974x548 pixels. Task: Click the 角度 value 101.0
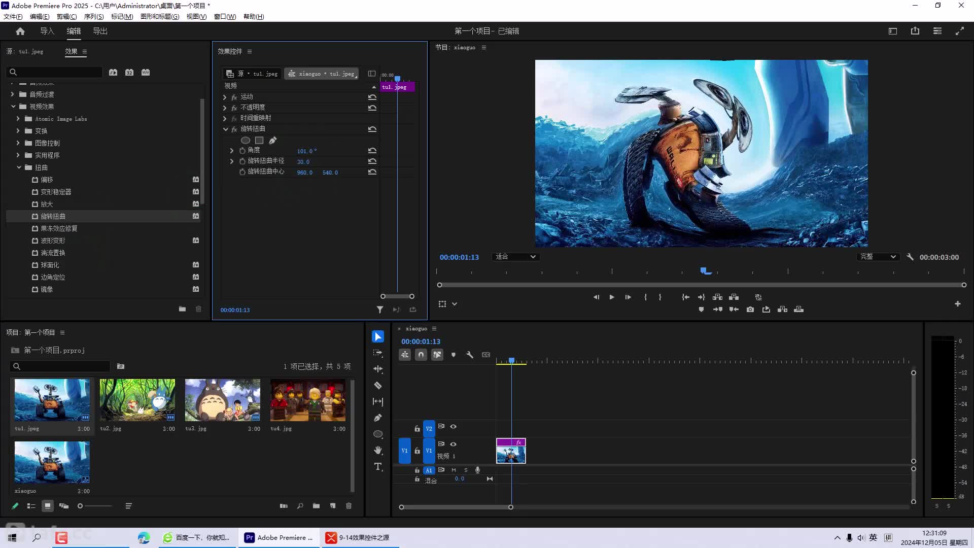pos(306,151)
